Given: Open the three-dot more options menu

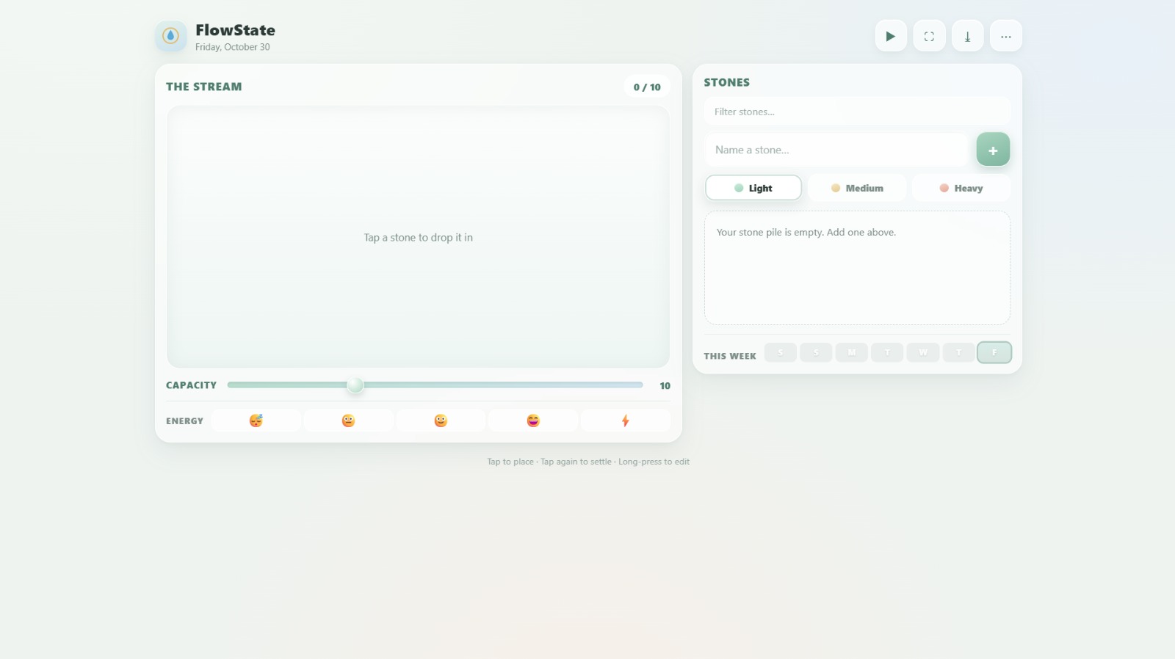Looking at the screenshot, I should pyautogui.click(x=1006, y=36).
